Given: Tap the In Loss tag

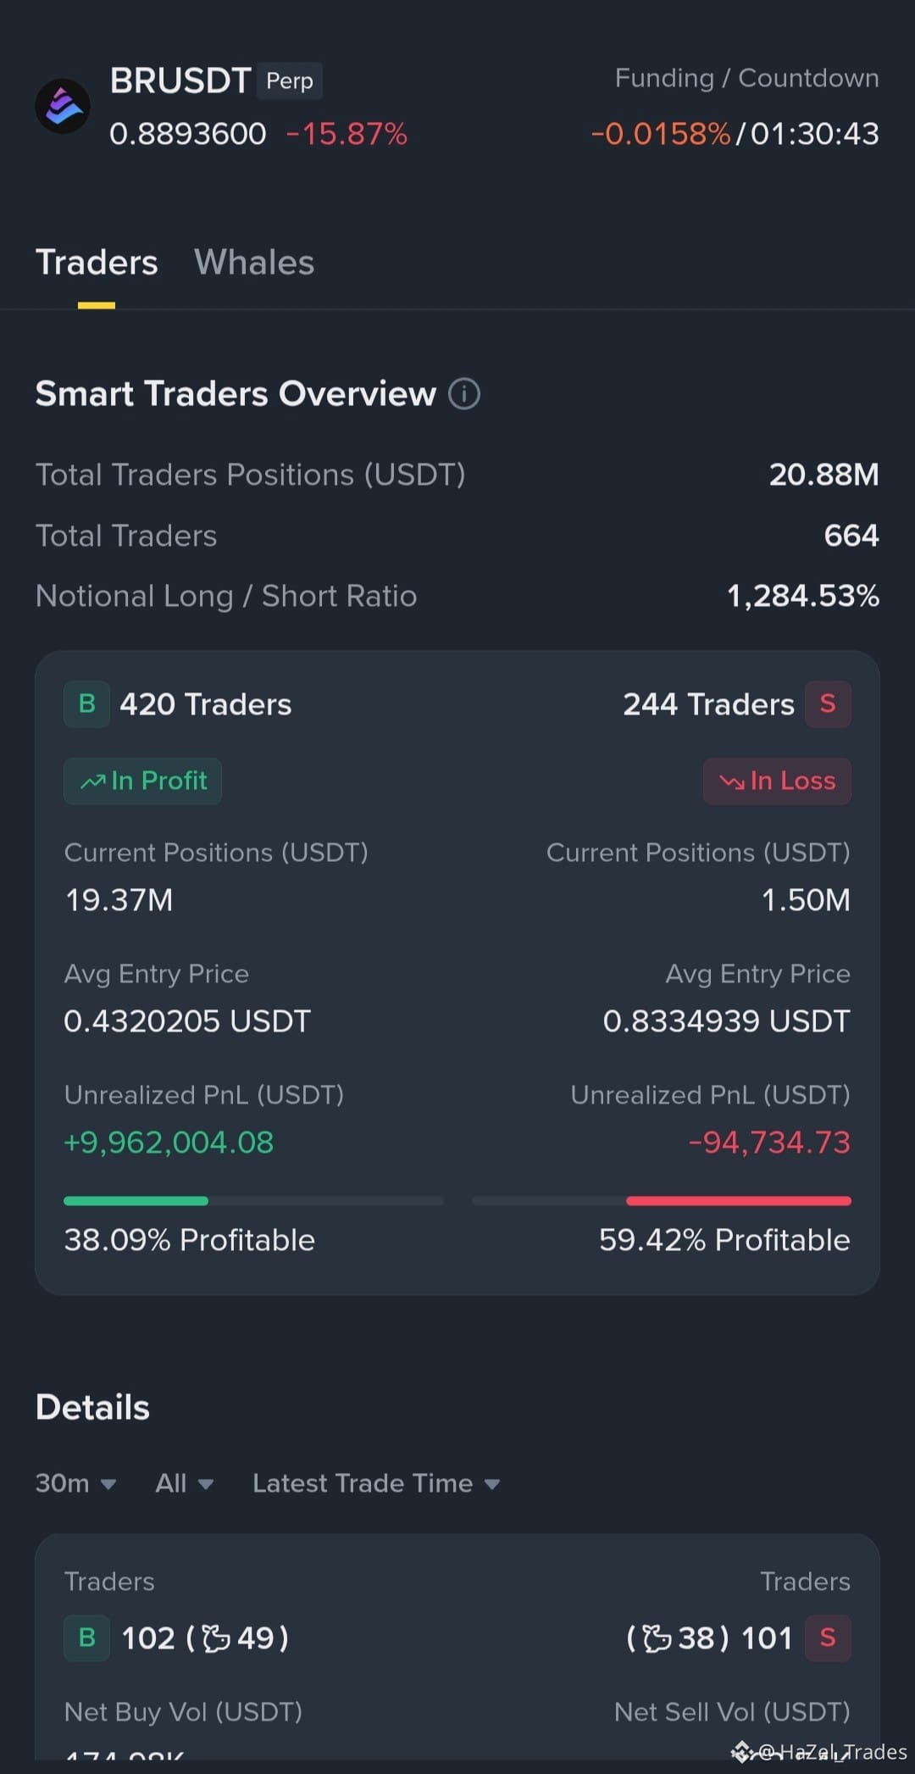Looking at the screenshot, I should tap(777, 781).
